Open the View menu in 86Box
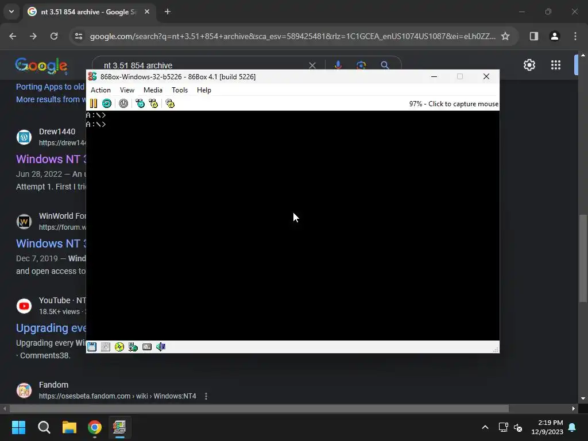This screenshot has width=588, height=441. click(127, 90)
